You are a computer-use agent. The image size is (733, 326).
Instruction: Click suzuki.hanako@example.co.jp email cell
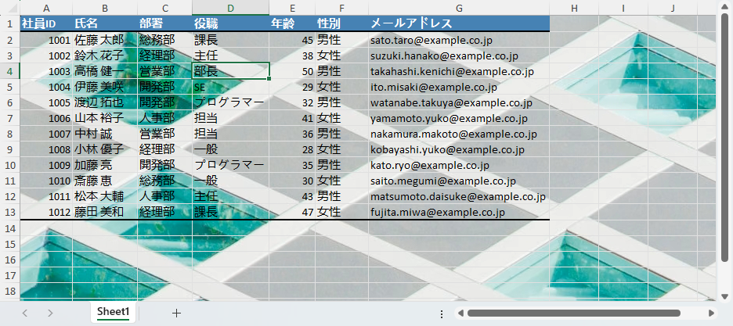tap(459, 56)
